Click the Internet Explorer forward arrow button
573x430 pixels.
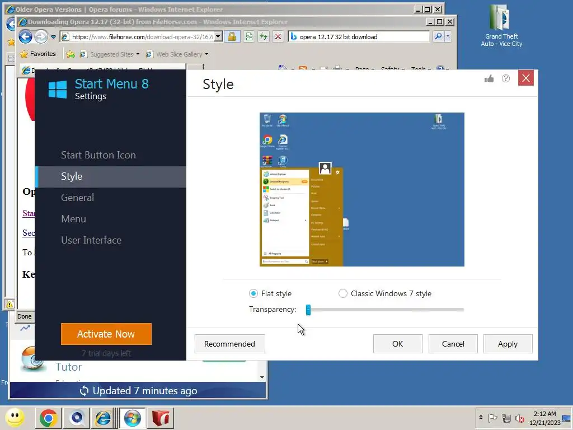point(41,36)
